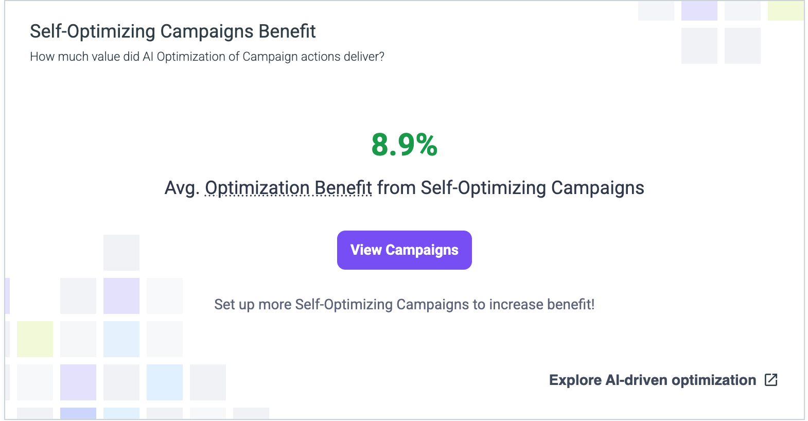The width and height of the screenshot is (808, 421).
Task: Click the external-link arrow icon after Explore AI-driven optimization
Action: click(x=771, y=380)
